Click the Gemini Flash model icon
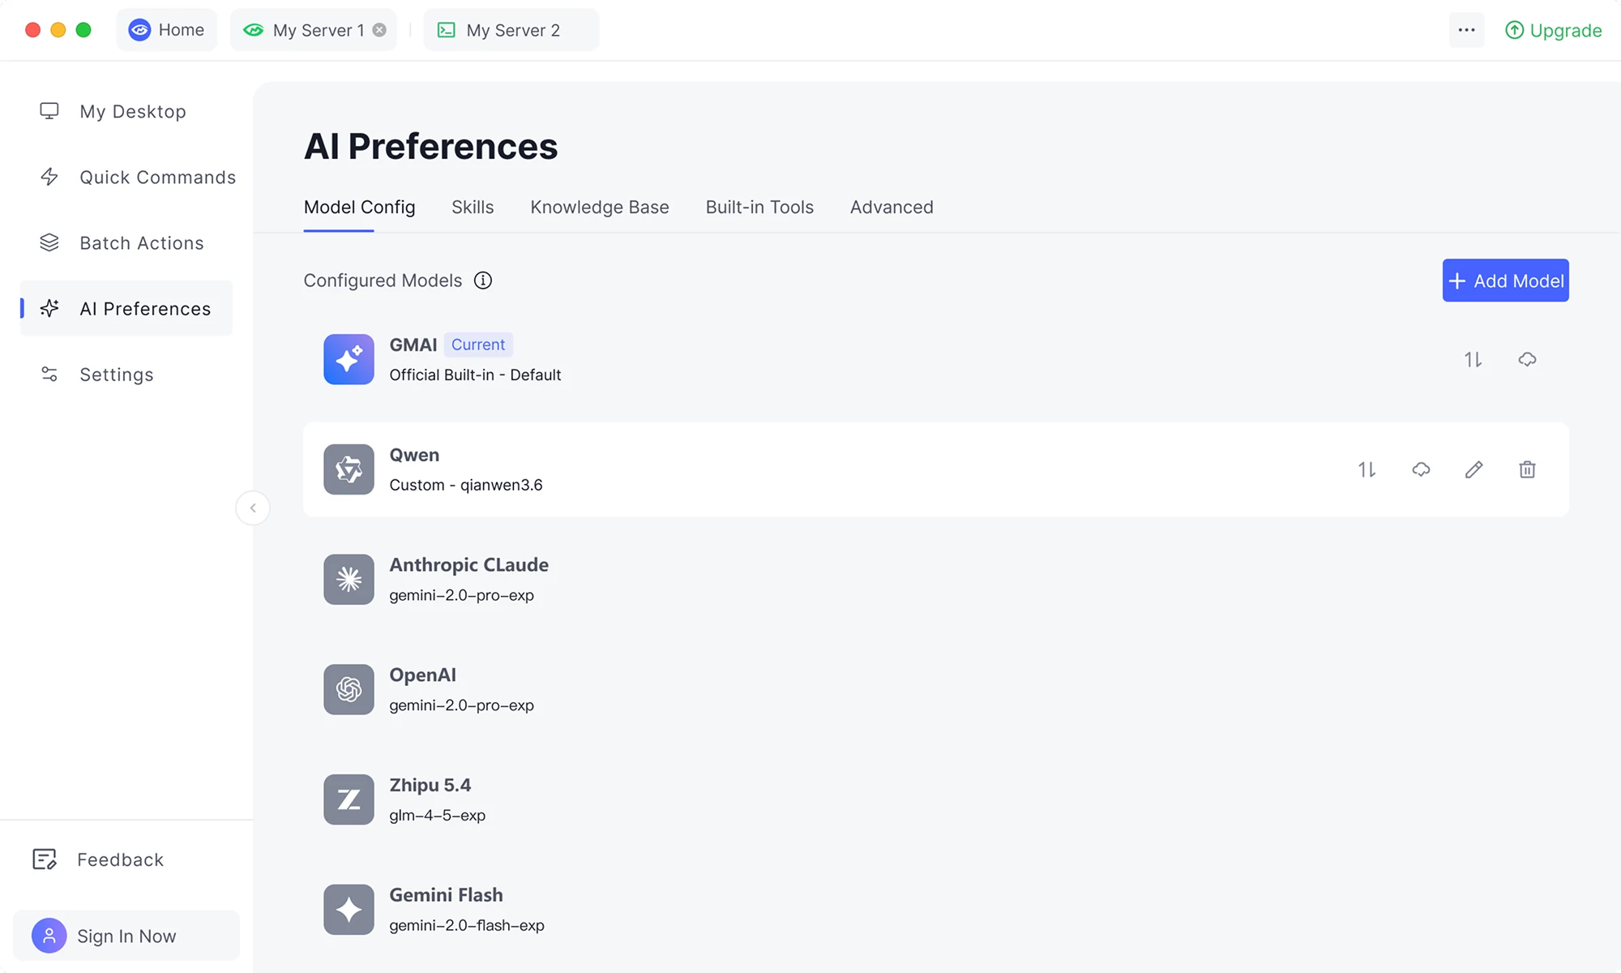The width and height of the screenshot is (1621, 973). tap(349, 910)
